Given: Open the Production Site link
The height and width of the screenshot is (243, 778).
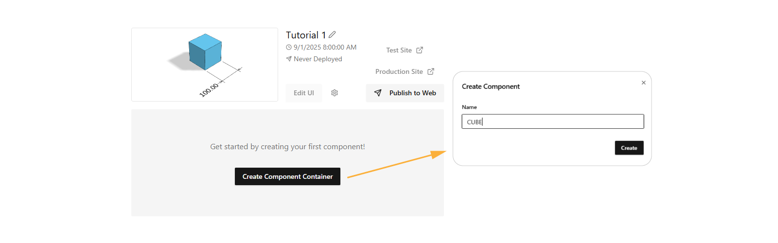Looking at the screenshot, I should pyautogui.click(x=399, y=71).
